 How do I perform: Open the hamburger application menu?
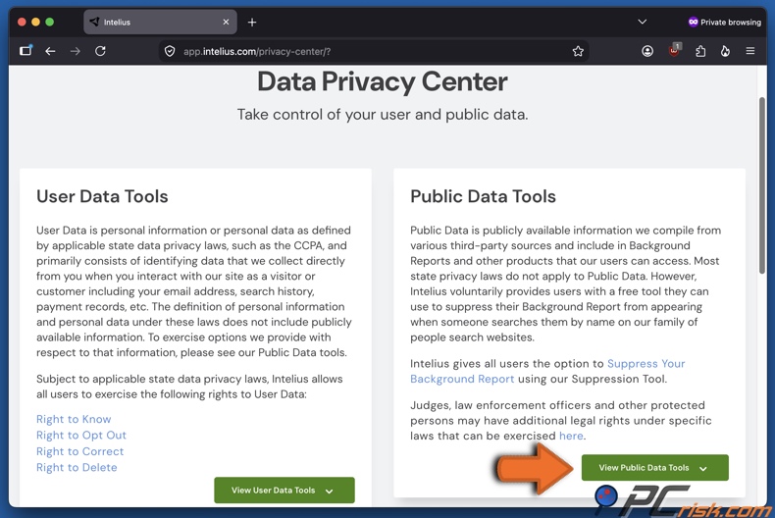(750, 51)
